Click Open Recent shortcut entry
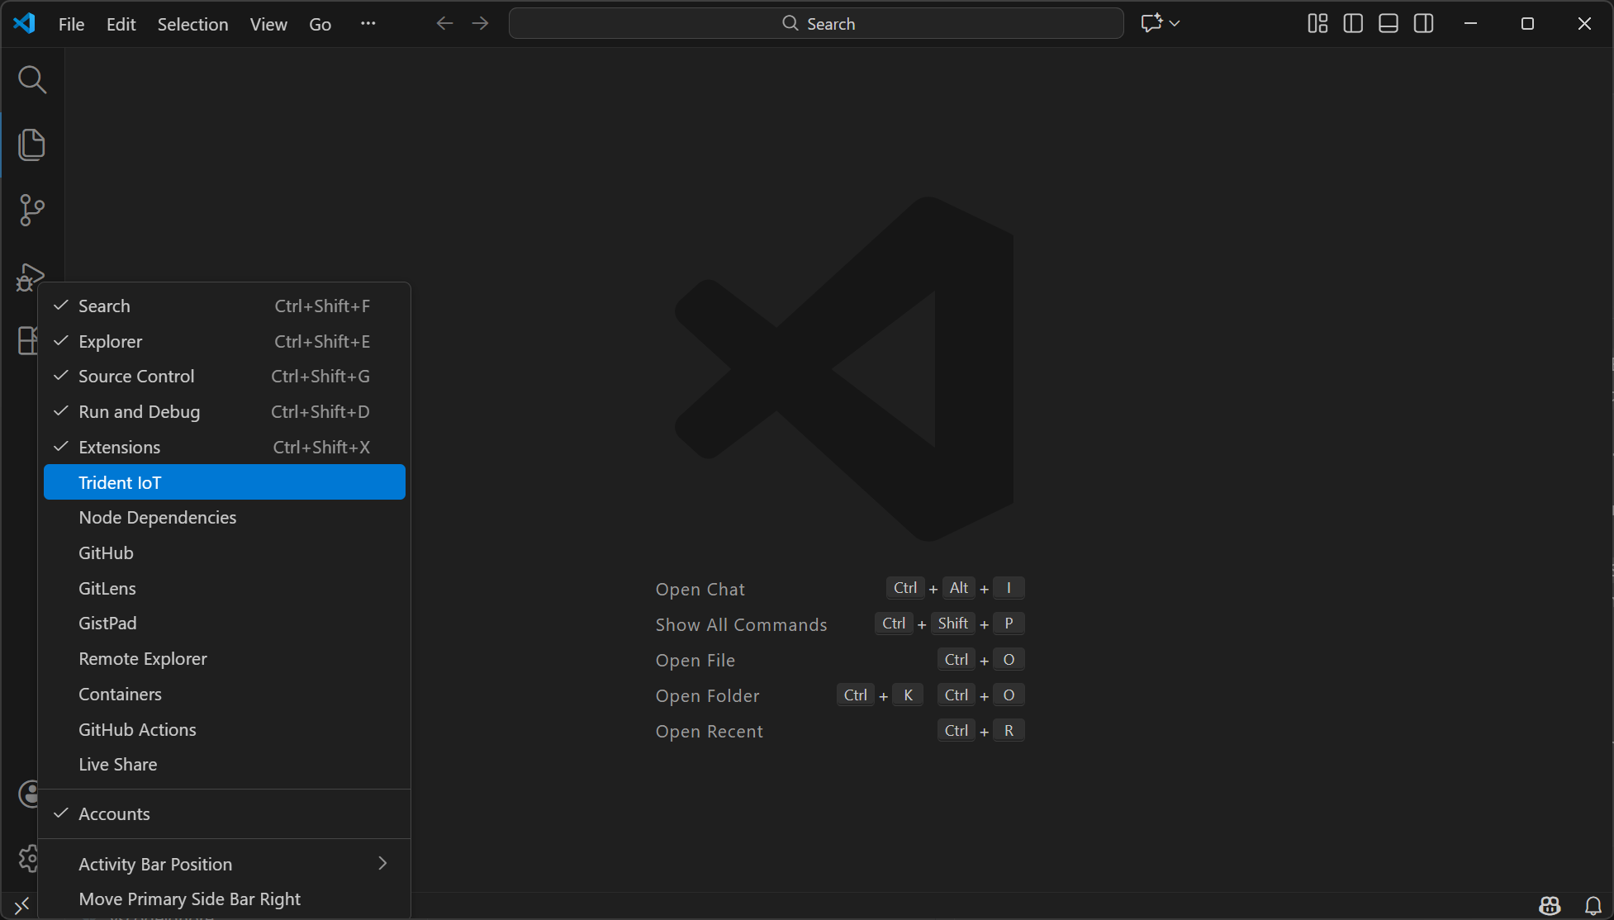 [x=709, y=731]
